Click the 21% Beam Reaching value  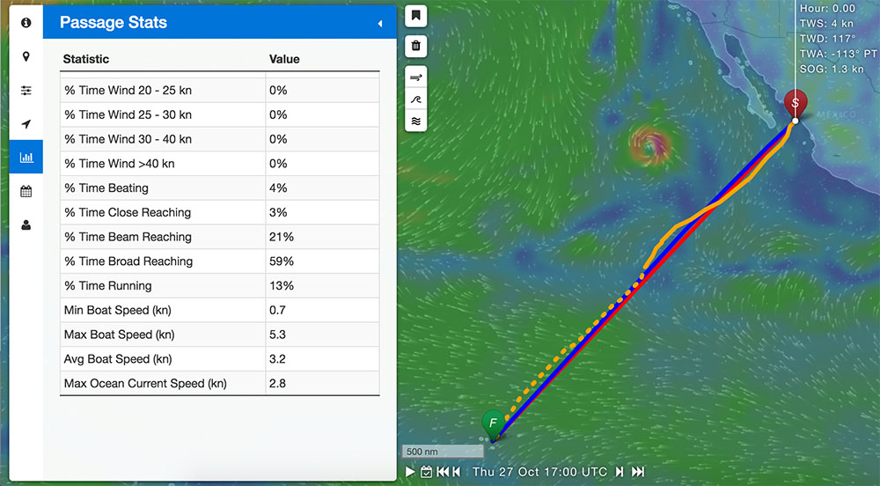pos(282,237)
